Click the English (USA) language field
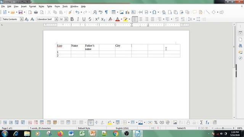Image resolution: width=244 pixels, height=137 pixels. [x=122, y=128]
